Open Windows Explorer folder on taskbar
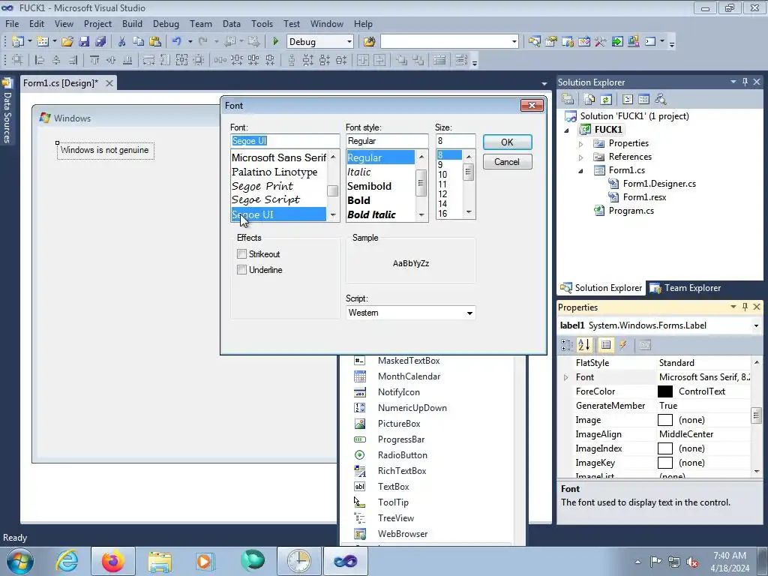Viewport: 768px width, 576px height. (160, 561)
